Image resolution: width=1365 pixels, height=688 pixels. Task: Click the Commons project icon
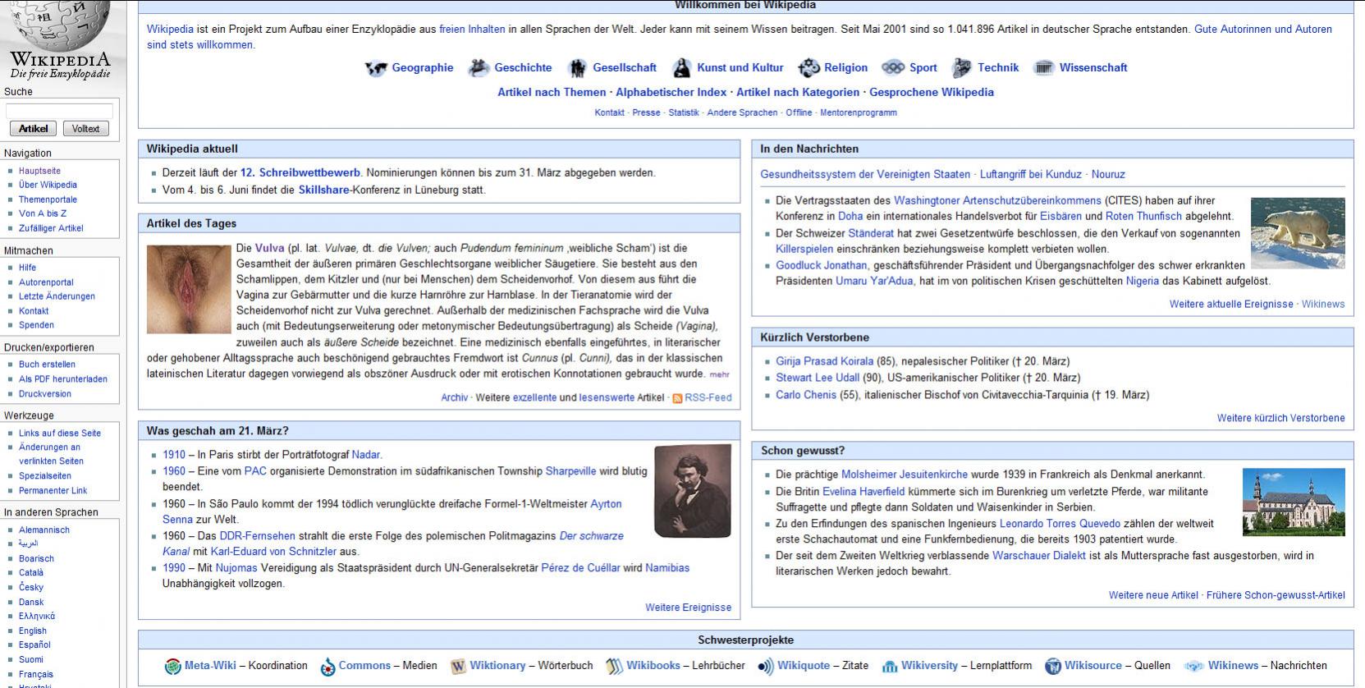[328, 667]
